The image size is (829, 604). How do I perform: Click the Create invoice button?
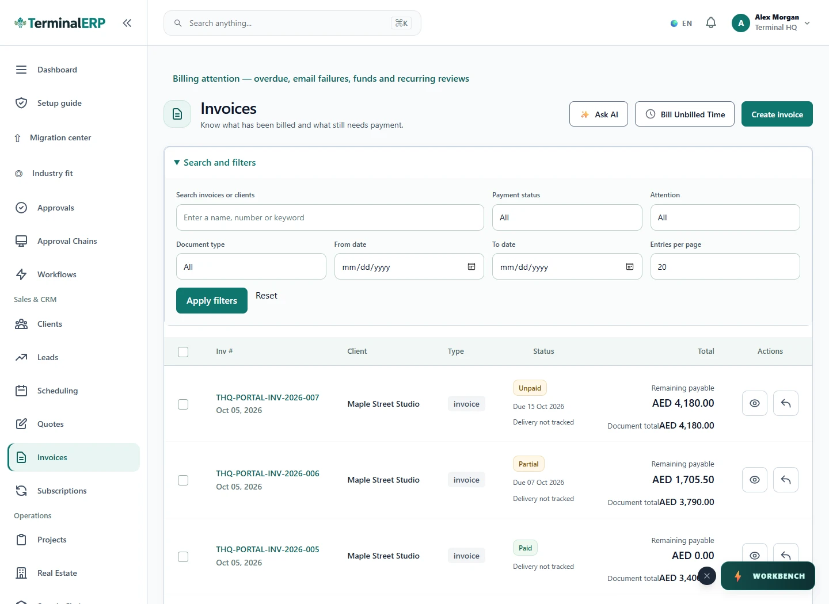tap(777, 114)
